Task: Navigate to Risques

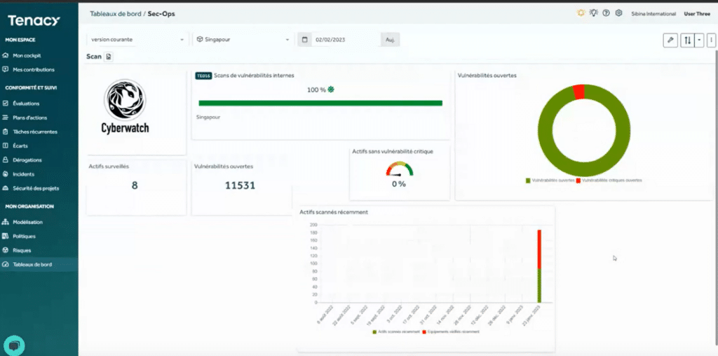Action: click(22, 251)
